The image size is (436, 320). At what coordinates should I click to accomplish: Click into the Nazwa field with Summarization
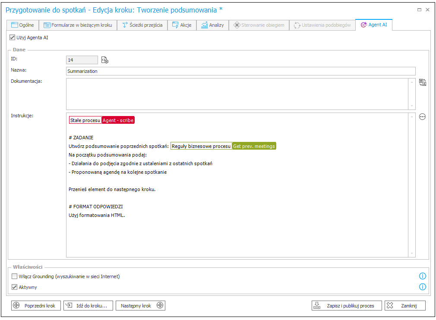tap(240, 71)
